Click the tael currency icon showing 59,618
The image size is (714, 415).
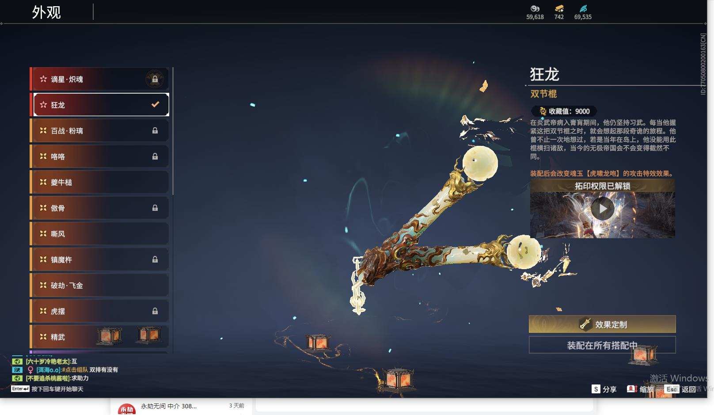(535, 9)
